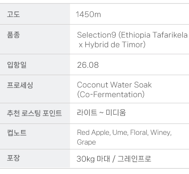The height and width of the screenshot is (174, 189).
Task: Click the 입항일 row label
Action: pos(17,65)
